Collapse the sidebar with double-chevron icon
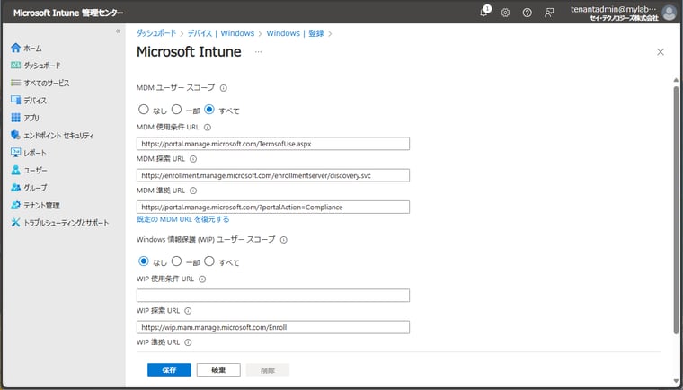 tap(118, 31)
